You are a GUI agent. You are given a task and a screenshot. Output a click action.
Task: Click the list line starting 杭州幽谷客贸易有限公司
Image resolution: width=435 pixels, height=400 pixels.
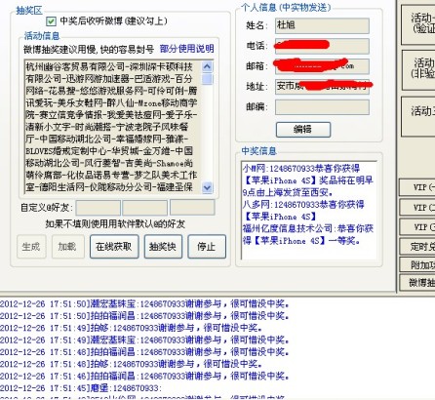coord(109,67)
